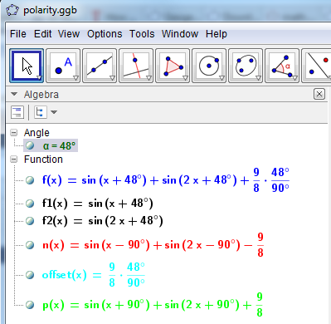Select the red n(x) definition

[x=153, y=245]
